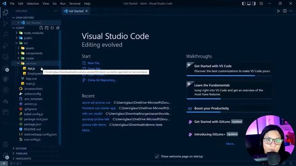Image resolution: width=296 pixels, height=166 pixels.
Task: Open Source Control view in activity bar
Action: coord(6,24)
